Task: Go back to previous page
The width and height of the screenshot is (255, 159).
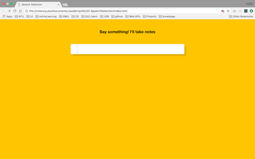Action: tap(4, 11)
